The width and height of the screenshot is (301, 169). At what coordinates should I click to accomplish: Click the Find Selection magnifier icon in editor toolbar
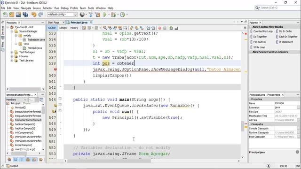[x=105, y=28]
